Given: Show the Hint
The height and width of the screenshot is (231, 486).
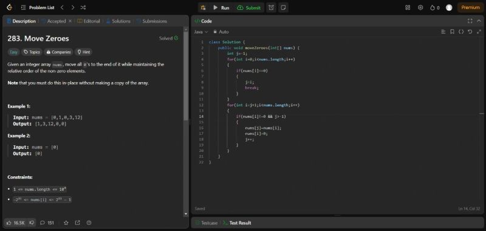Looking at the screenshot, I should (83, 52).
